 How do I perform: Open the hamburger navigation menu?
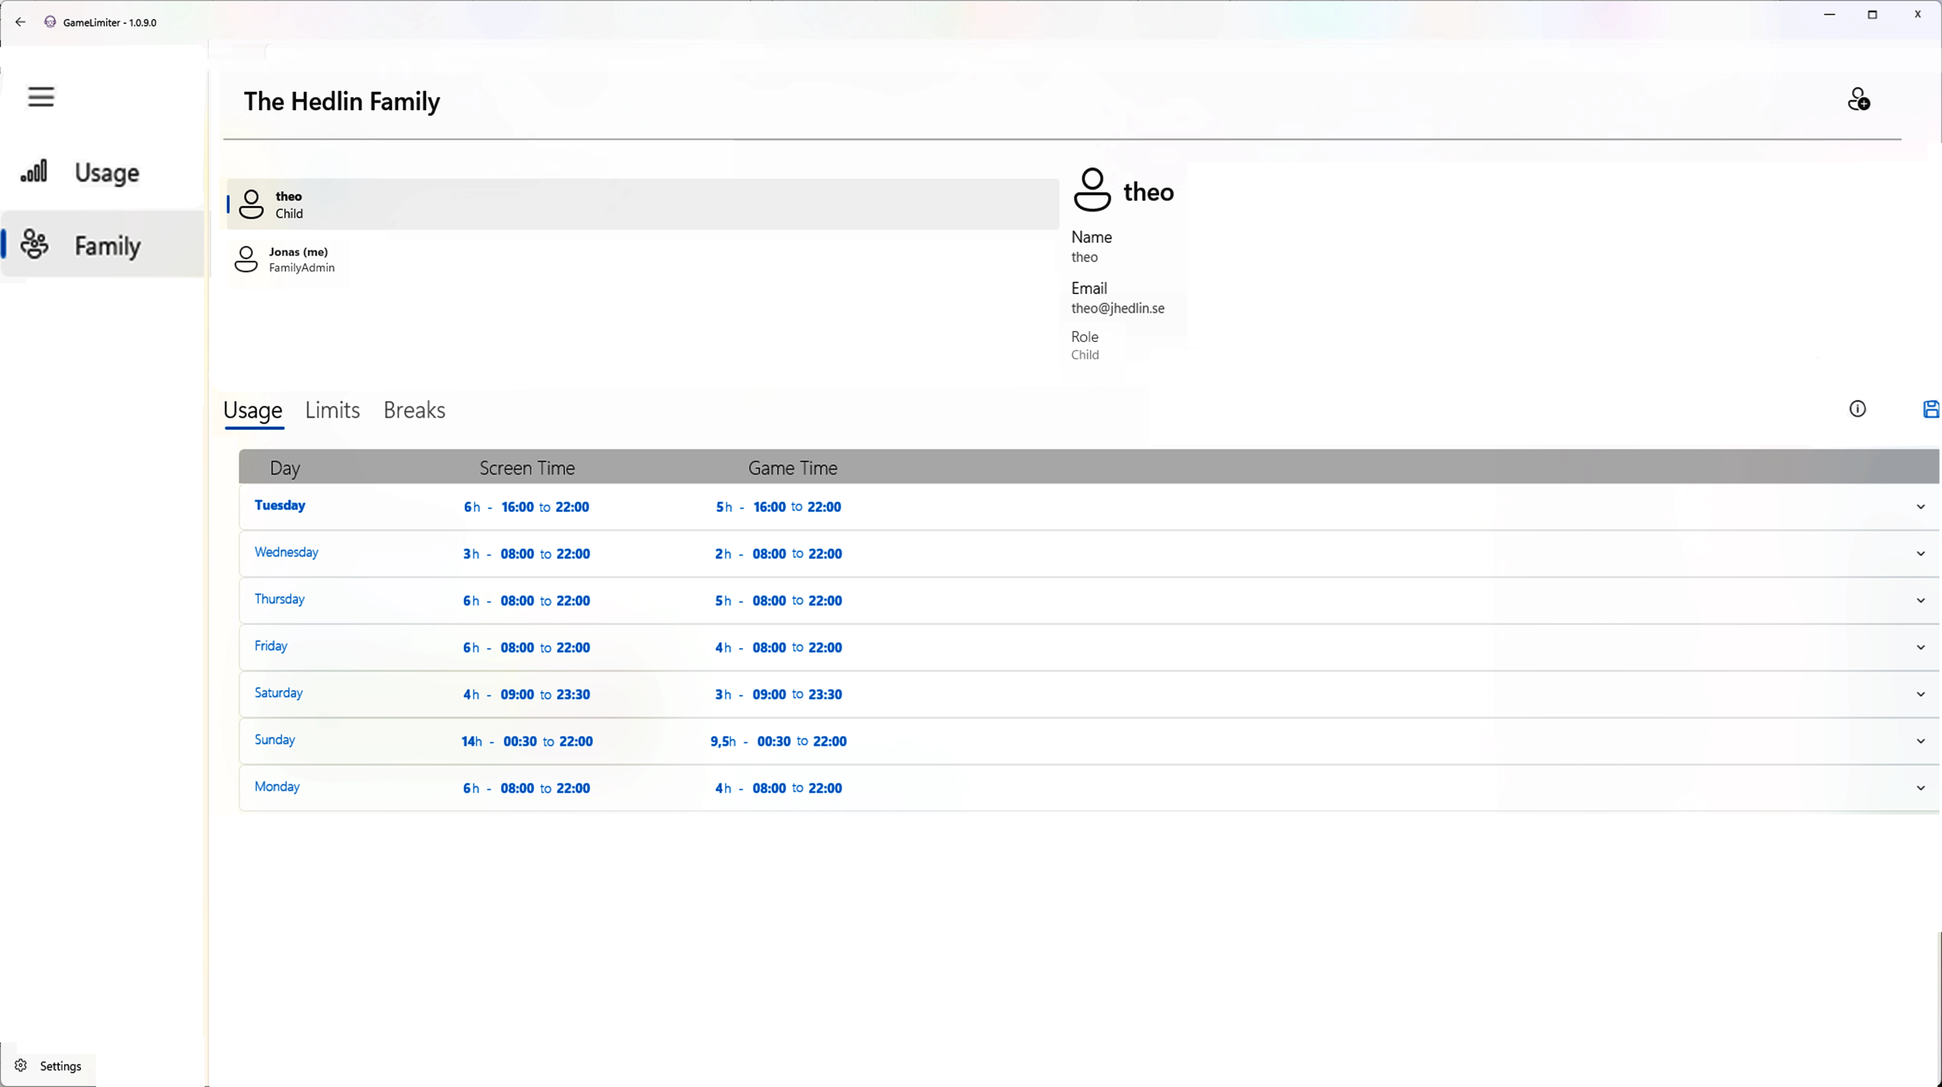pos(41,96)
